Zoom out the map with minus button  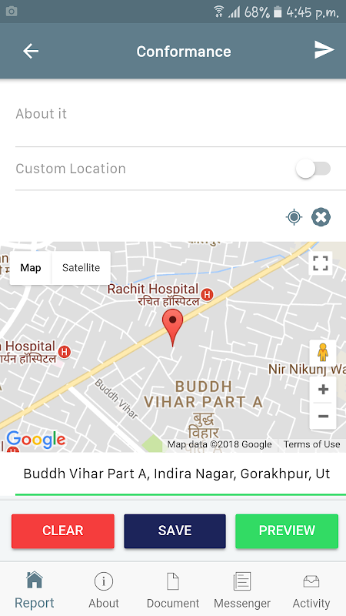(x=323, y=416)
